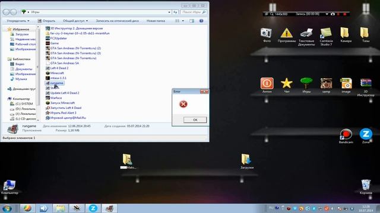Image resolution: width=380 pixels, height=213 pixels.
Task: Open the Программы warning-sign shortcut
Action: tap(286, 35)
